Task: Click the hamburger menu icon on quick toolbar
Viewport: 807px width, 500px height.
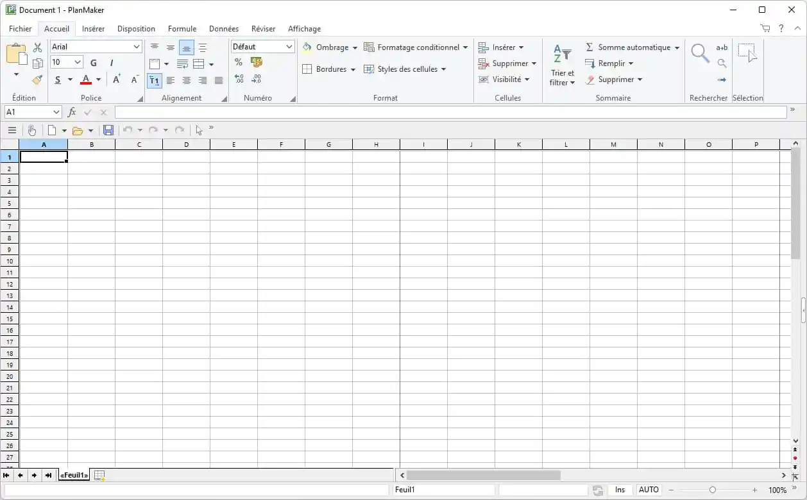Action: (x=12, y=130)
